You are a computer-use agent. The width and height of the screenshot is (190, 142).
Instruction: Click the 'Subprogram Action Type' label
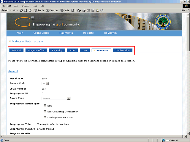[x=24, y=104]
